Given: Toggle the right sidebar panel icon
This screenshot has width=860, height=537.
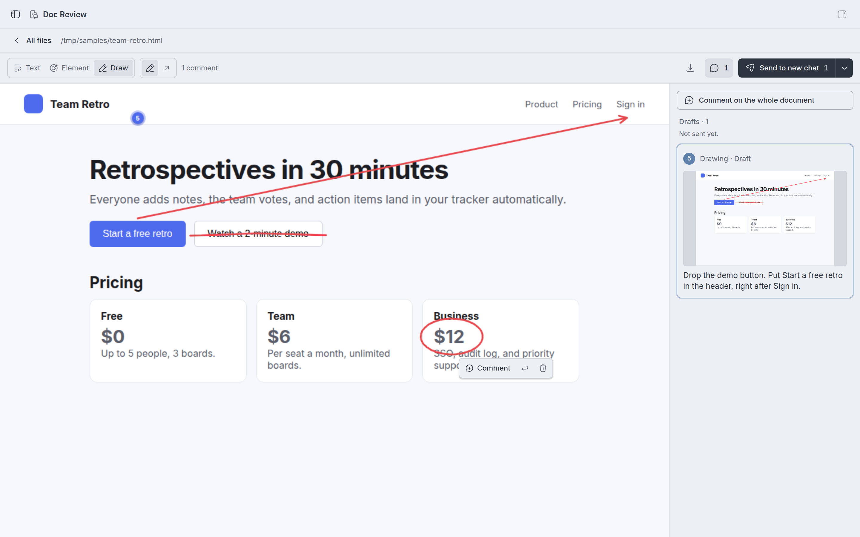Looking at the screenshot, I should click(842, 14).
